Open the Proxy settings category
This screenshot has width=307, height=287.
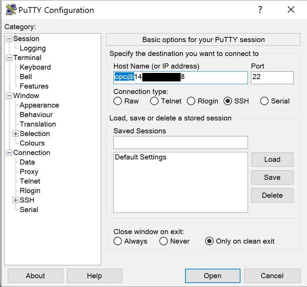[29, 172]
